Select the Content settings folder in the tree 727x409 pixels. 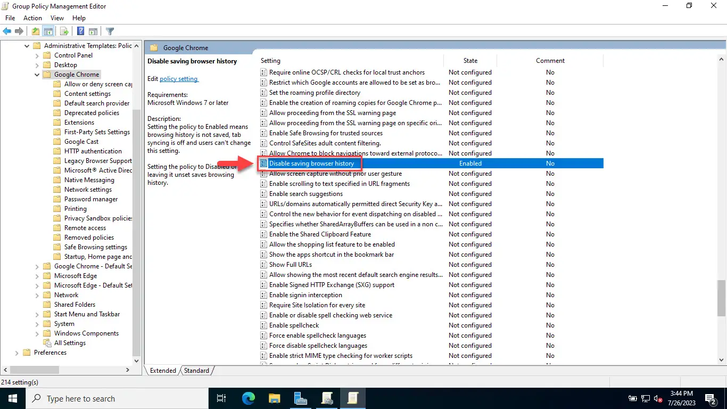(87, 94)
